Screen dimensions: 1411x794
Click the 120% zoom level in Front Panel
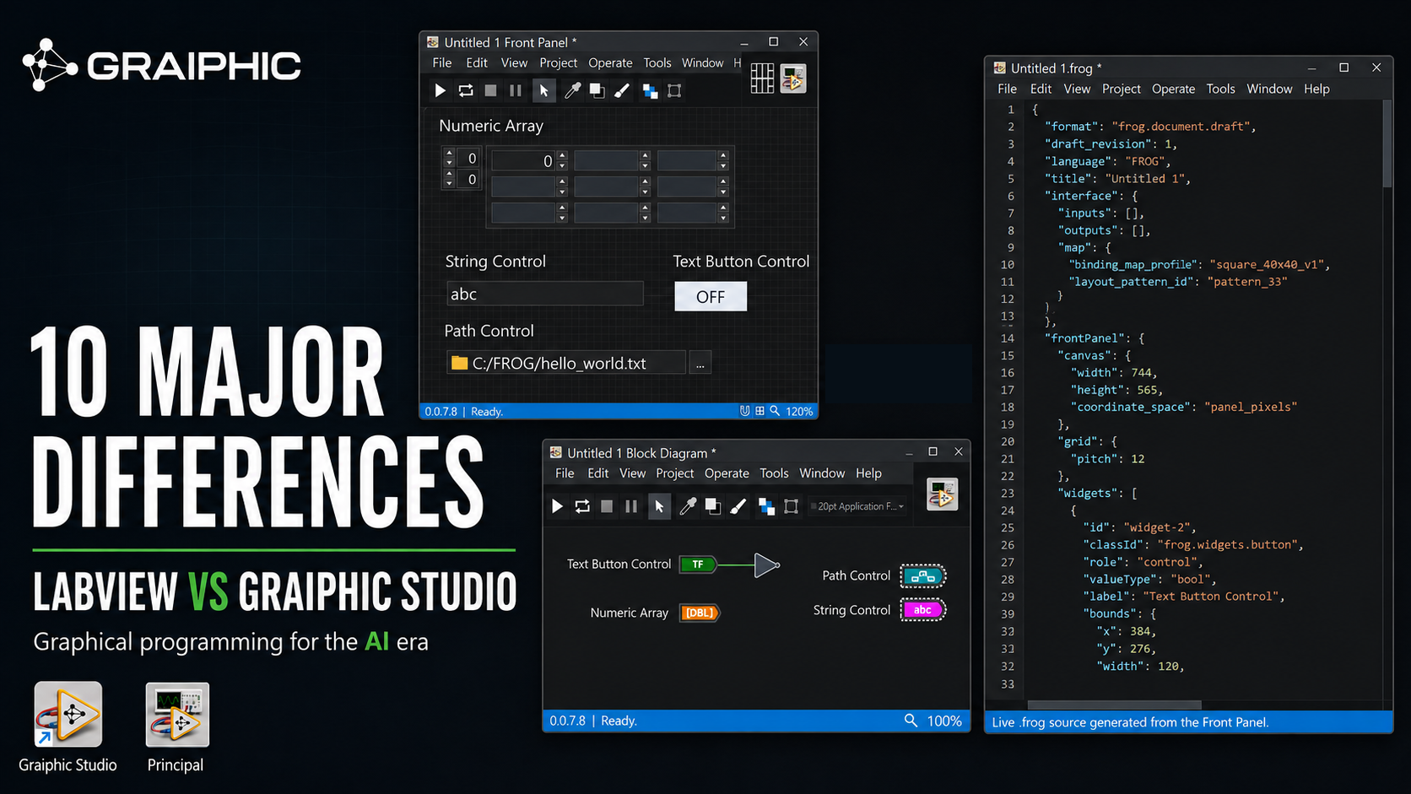coord(799,412)
